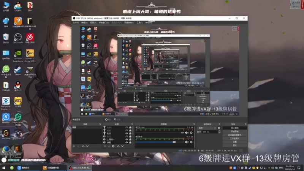The width and height of the screenshot is (304, 171).
Task: Pop out the 来源 dock panel
Action: coord(132,124)
